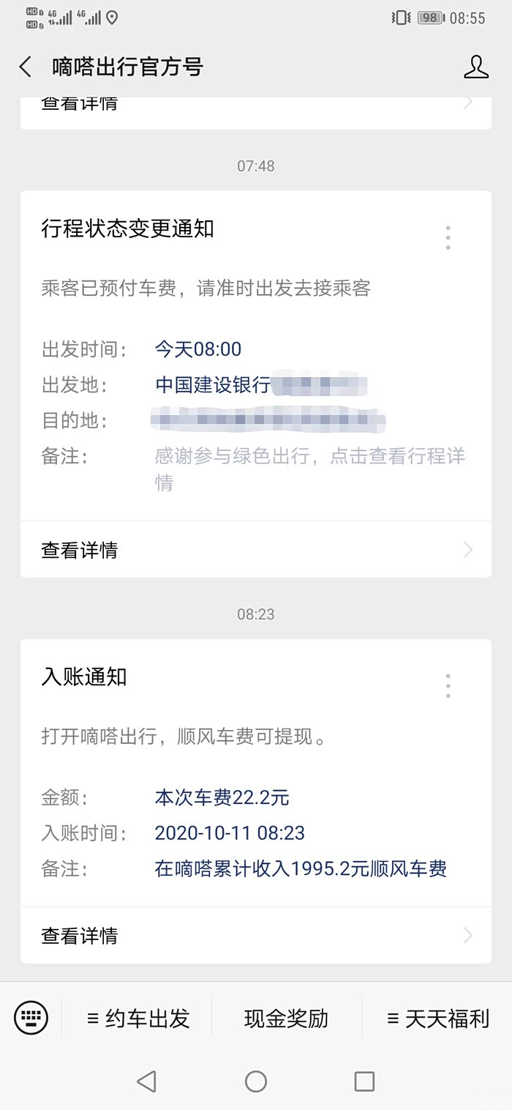Open three-dot menu on 行程状态变更通知 card
512x1110 pixels.
coord(448,237)
